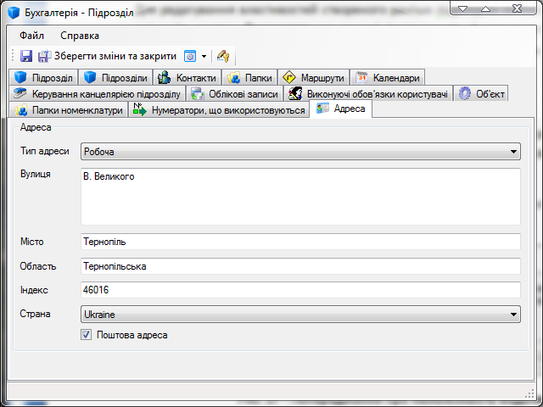Click Зберегти зміни та закрити button

coord(107,56)
